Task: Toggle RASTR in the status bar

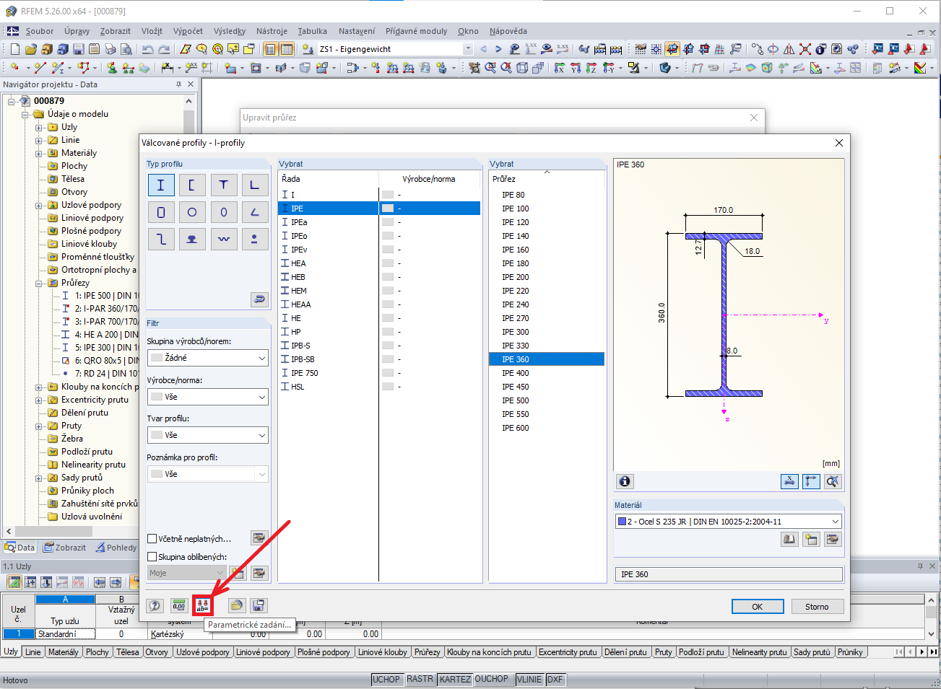Action: 420,680
